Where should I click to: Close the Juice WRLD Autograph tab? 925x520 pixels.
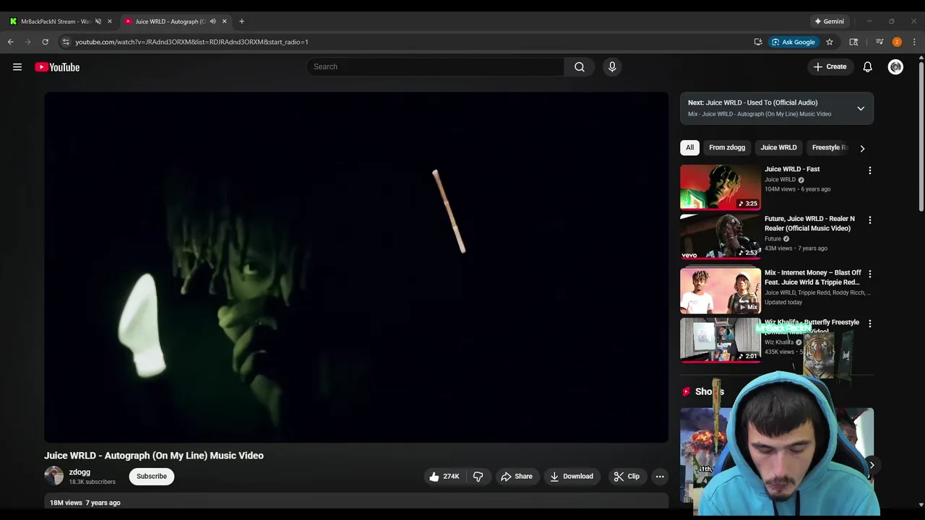(224, 21)
